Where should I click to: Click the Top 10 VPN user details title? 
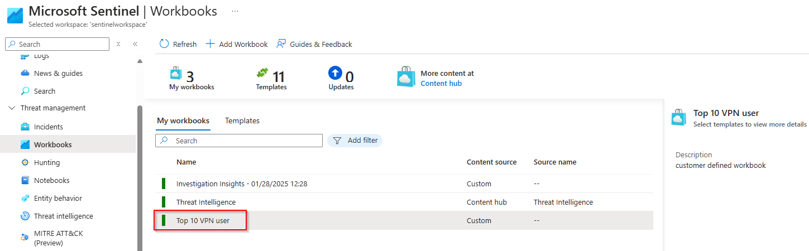(x=726, y=113)
